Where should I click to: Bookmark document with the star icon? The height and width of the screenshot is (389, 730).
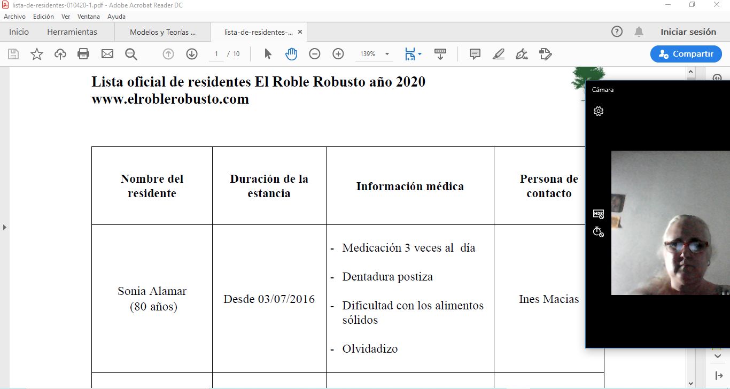click(x=37, y=54)
